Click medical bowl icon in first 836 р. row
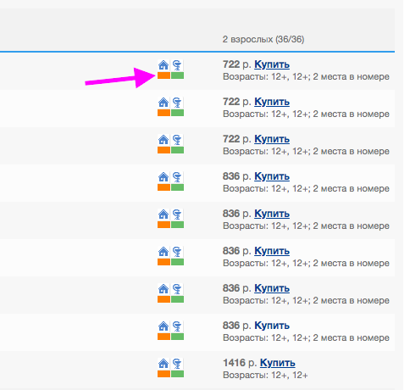The height and width of the screenshot is (390, 410). point(177,177)
